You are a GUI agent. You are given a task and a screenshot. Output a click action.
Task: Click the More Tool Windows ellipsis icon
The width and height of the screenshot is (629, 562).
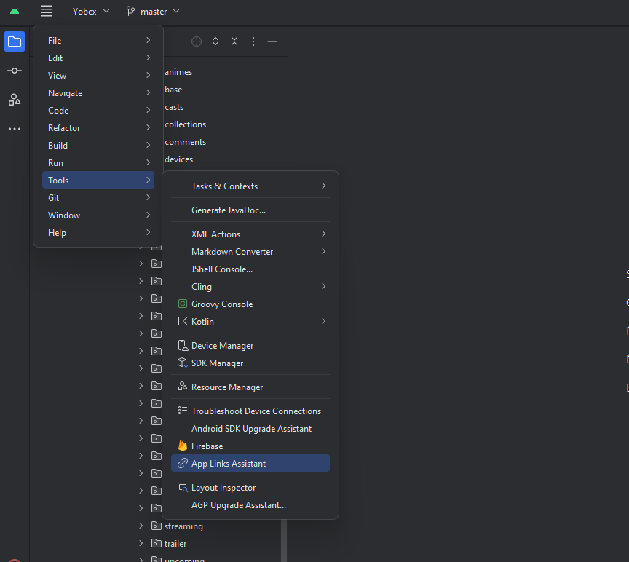[x=15, y=129]
